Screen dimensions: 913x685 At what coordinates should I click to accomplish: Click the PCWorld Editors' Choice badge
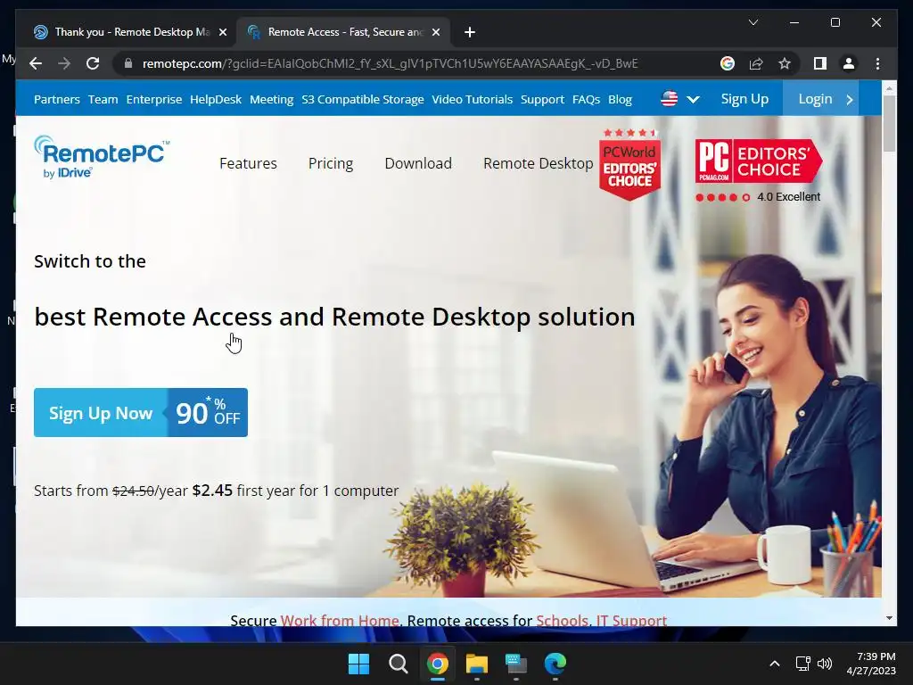point(630,164)
